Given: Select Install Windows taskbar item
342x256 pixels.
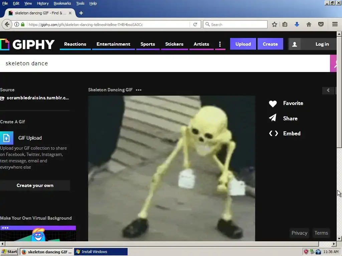Looking at the screenshot, I should pyautogui.click(x=101, y=252).
